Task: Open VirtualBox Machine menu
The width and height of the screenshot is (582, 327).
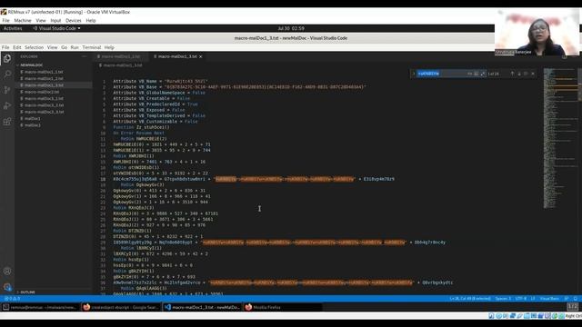Action: click(x=23, y=20)
